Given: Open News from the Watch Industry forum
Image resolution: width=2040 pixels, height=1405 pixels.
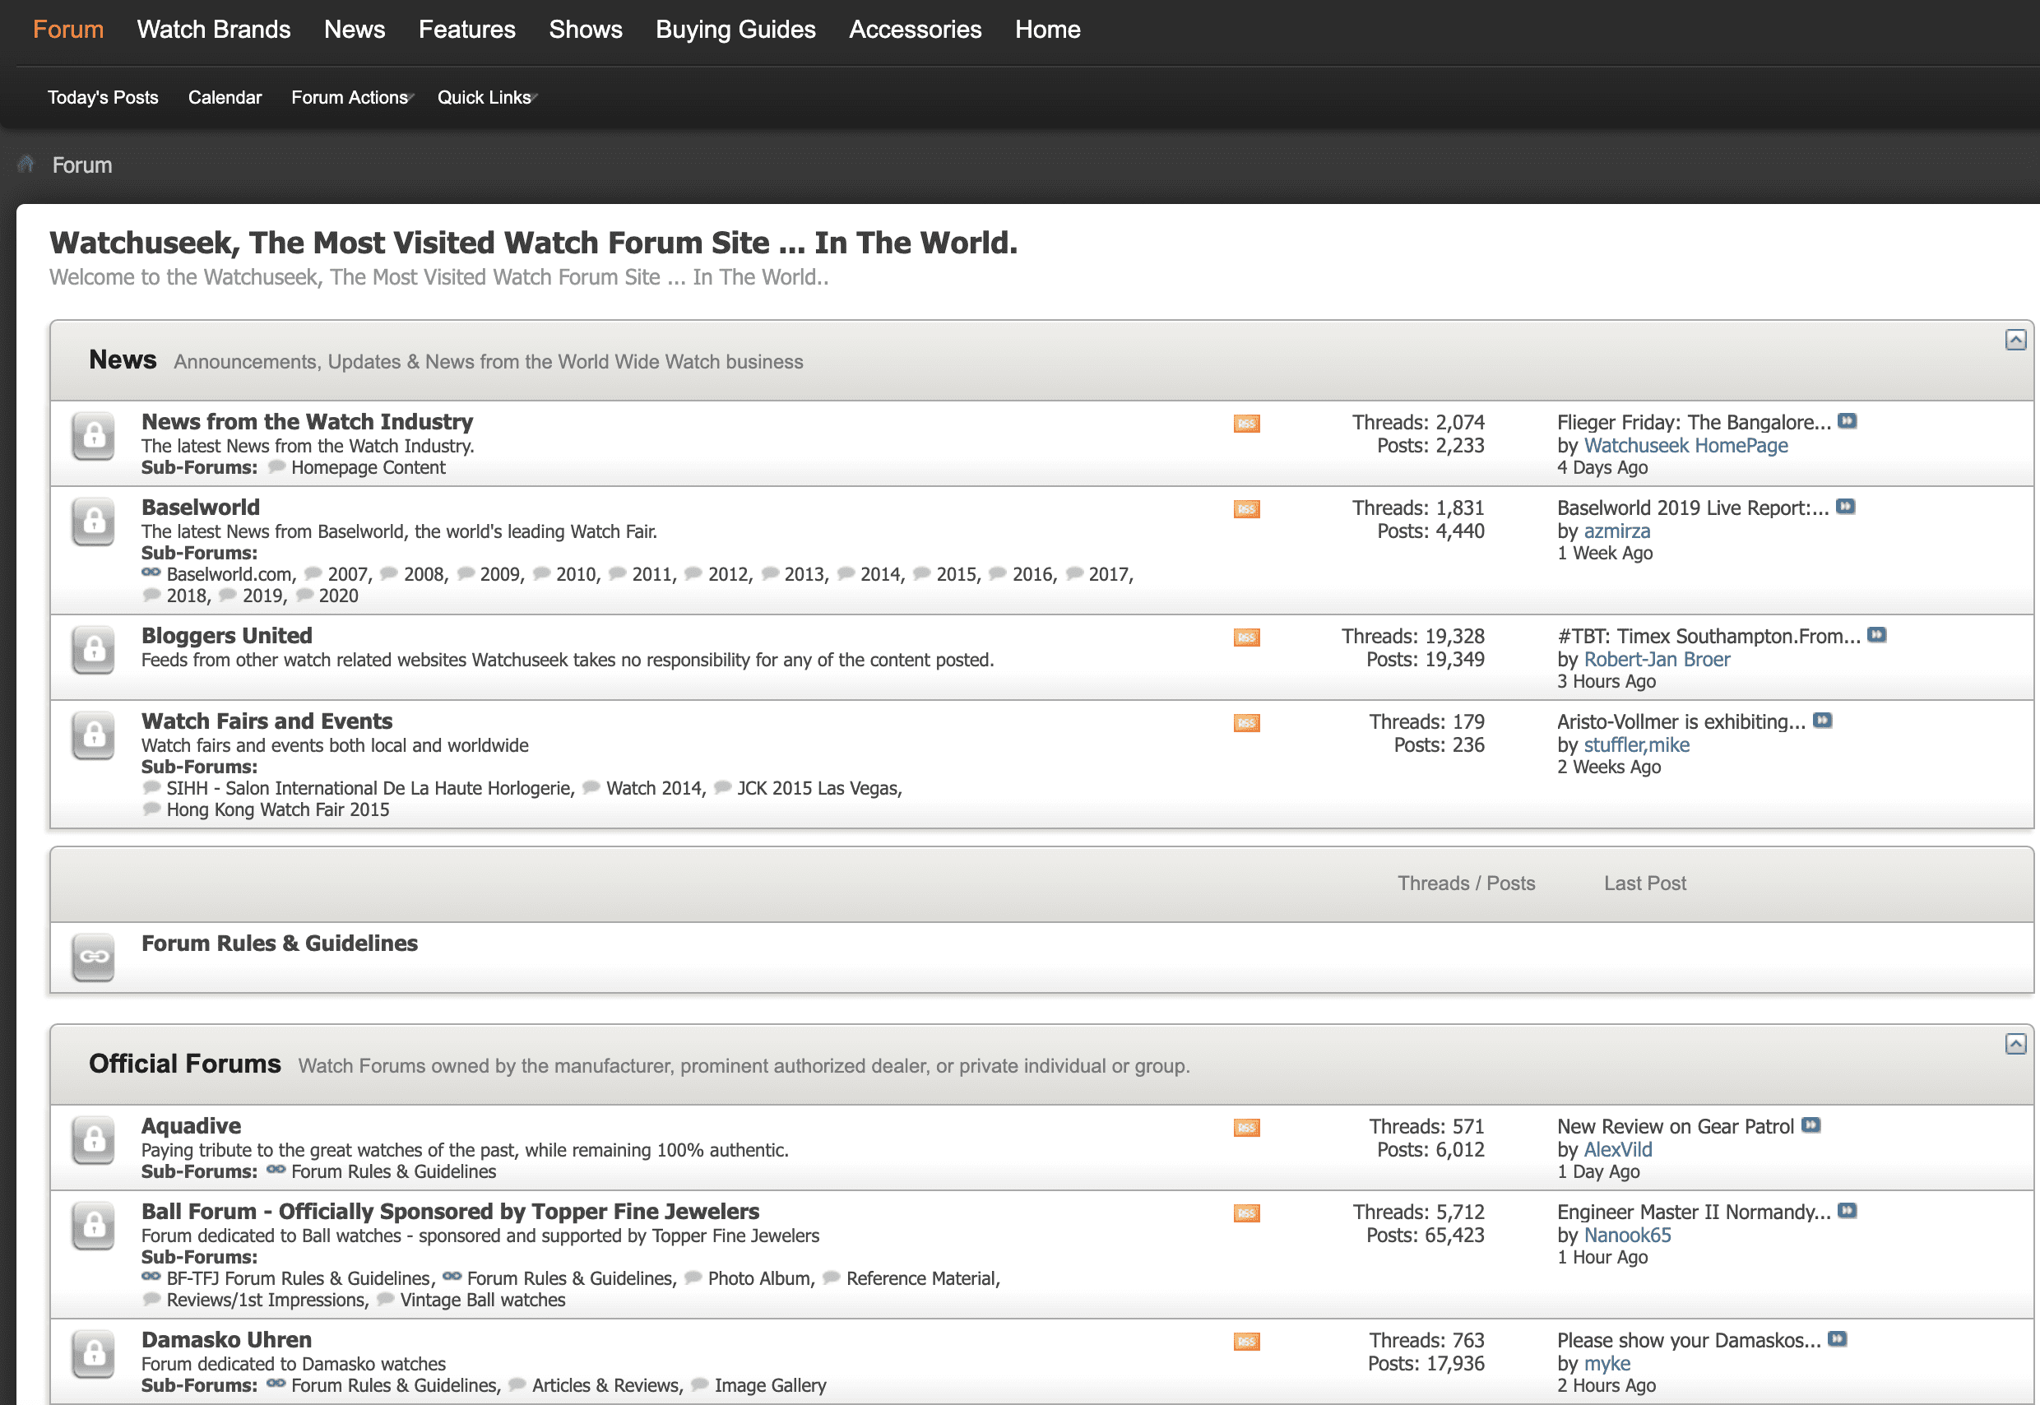Looking at the screenshot, I should pyautogui.click(x=307, y=422).
